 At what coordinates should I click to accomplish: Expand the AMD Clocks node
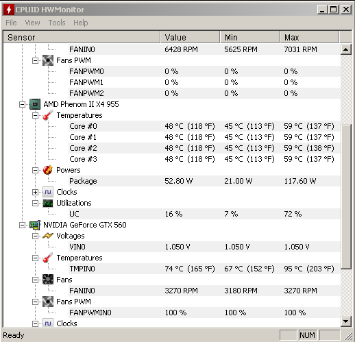(35, 192)
